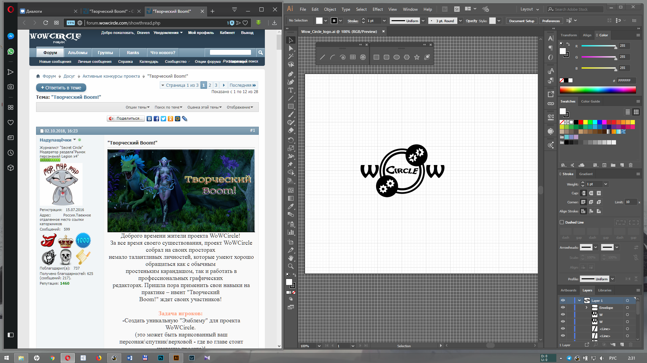
Task: Toggle visibility of Layer 1
Action: point(562,300)
